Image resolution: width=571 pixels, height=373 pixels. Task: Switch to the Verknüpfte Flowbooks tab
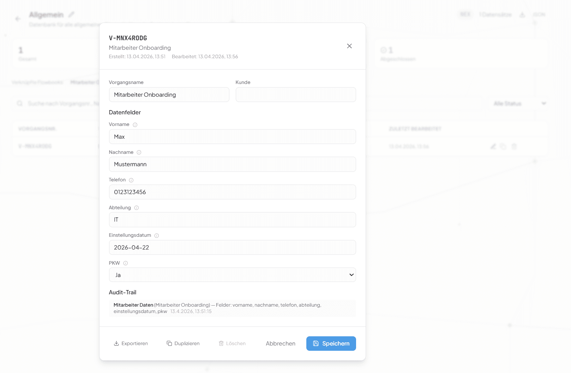38,82
